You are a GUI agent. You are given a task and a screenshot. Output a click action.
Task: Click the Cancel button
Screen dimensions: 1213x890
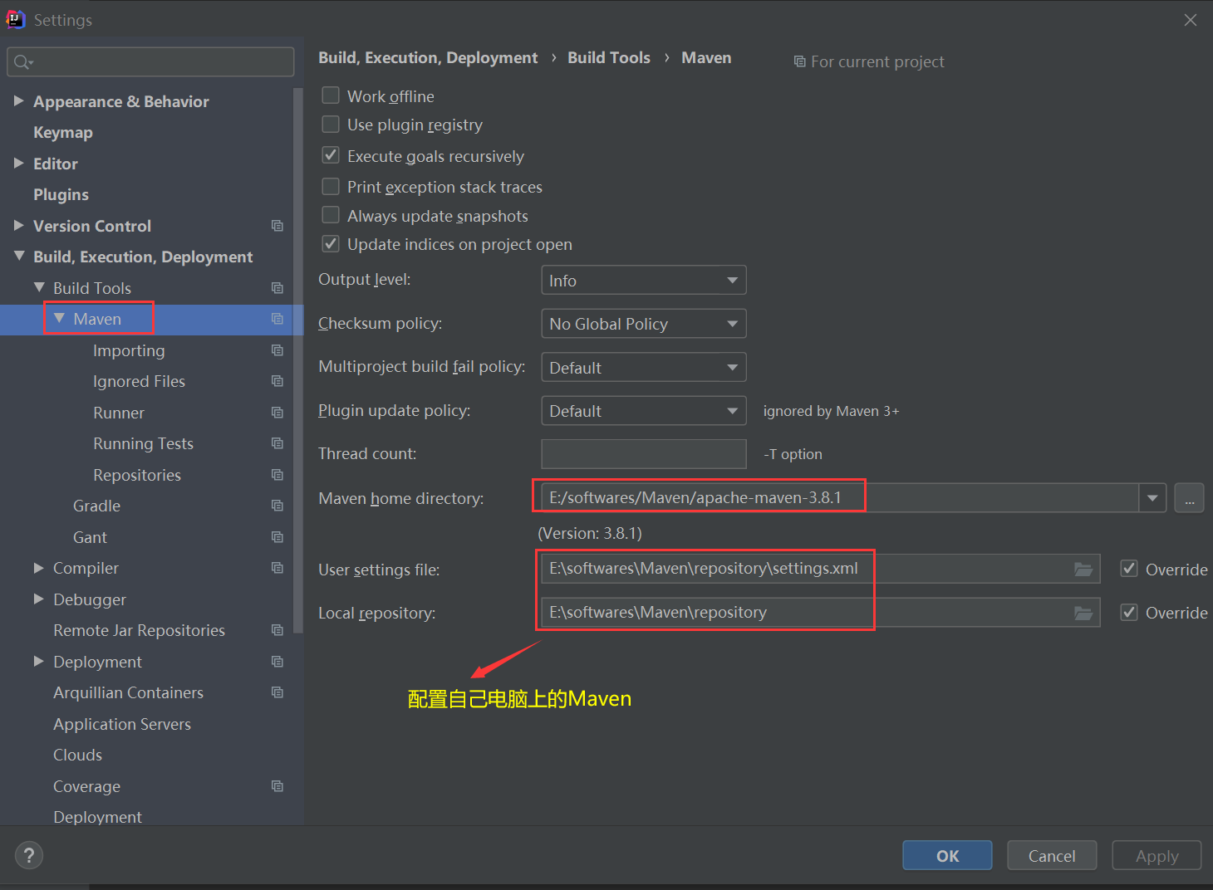[1052, 855]
